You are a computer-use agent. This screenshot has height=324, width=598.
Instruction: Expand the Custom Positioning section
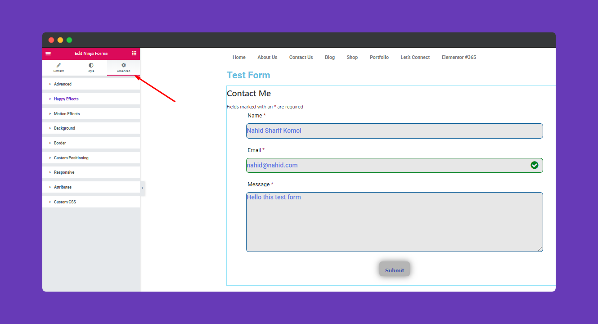click(91, 158)
